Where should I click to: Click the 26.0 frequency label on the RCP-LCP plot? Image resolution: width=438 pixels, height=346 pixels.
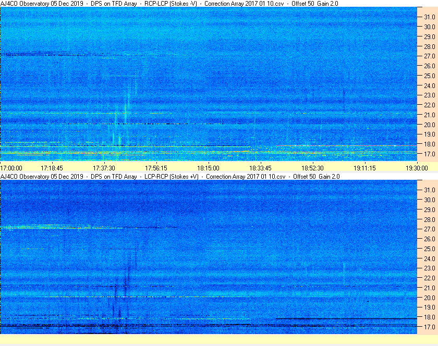(x=430, y=66)
